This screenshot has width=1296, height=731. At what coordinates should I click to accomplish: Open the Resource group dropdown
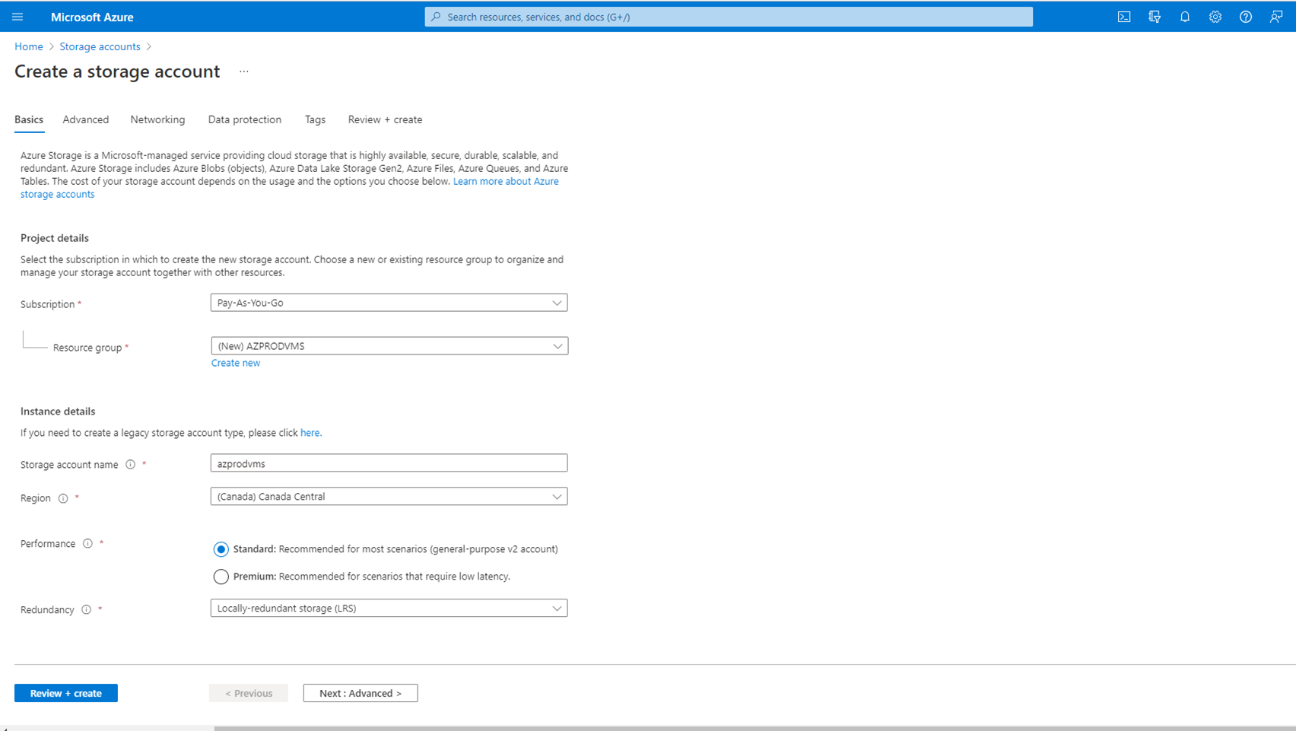click(389, 346)
